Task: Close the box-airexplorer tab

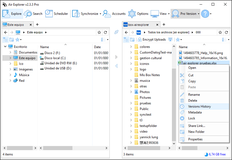Action: click(157, 25)
